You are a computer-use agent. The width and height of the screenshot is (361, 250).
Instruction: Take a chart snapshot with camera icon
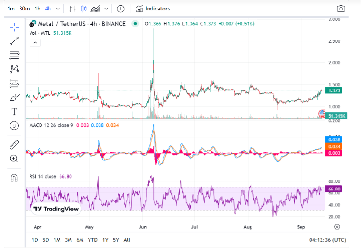341,9
